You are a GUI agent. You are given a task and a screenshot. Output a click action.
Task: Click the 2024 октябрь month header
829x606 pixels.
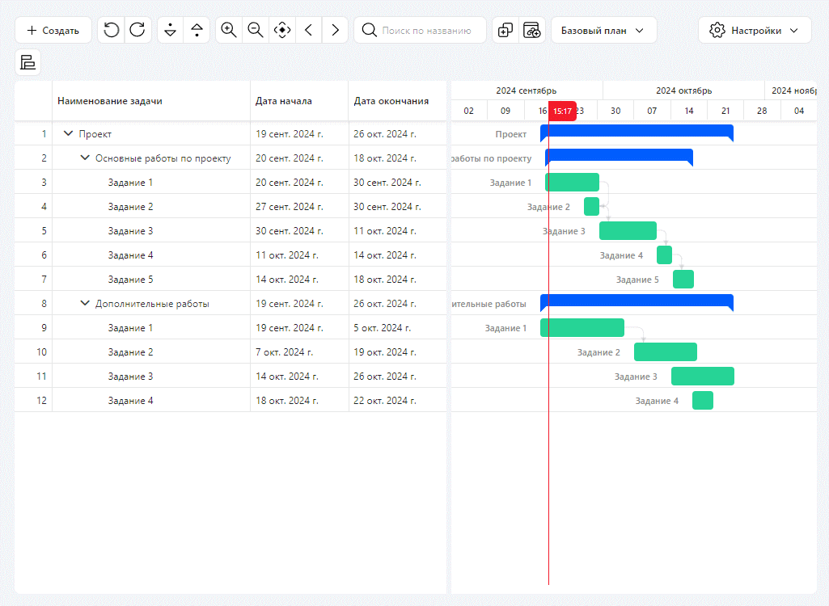(x=683, y=90)
